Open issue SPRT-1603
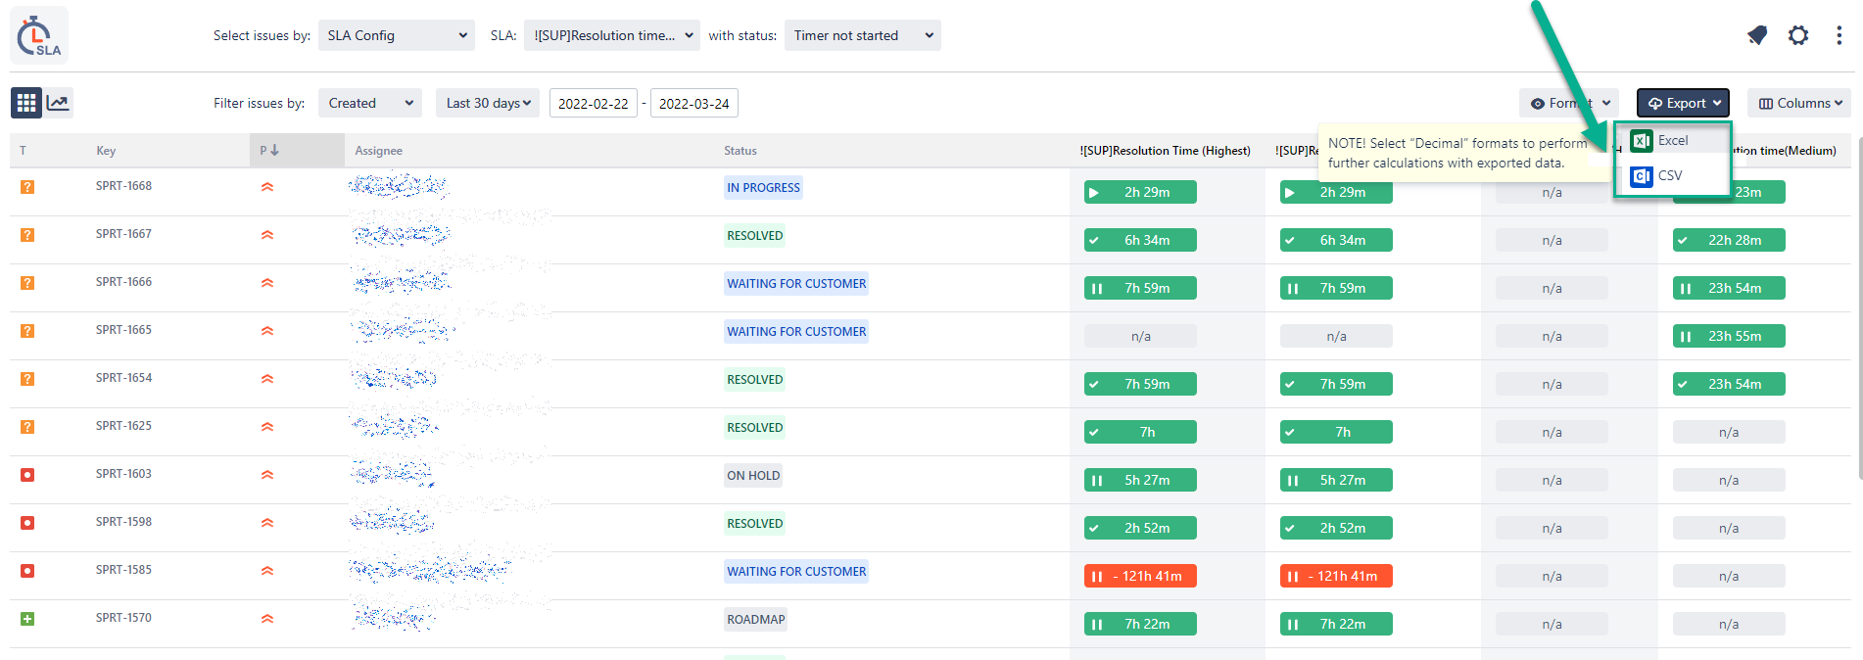The width and height of the screenshot is (1863, 660). point(123,474)
